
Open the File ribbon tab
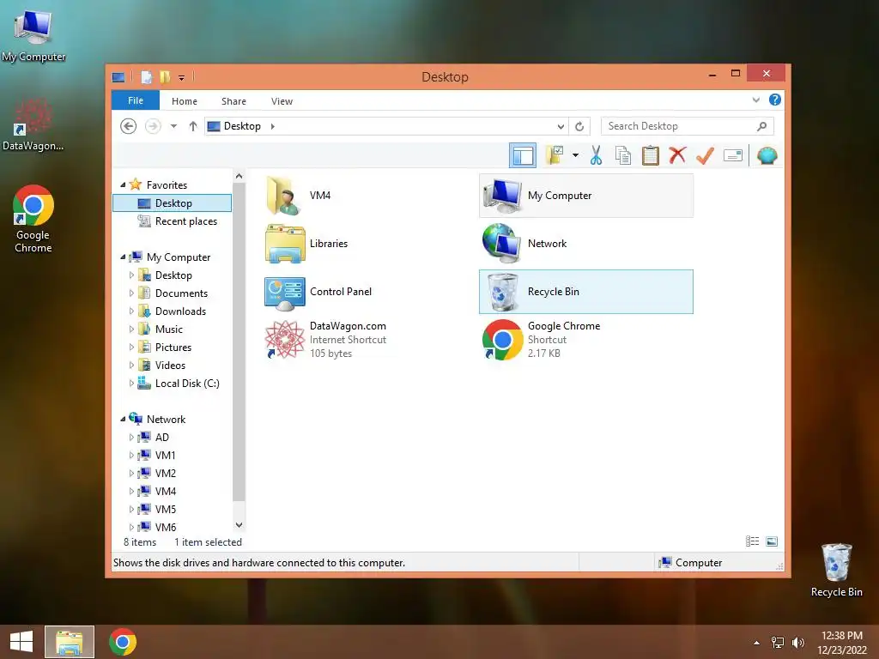point(136,100)
